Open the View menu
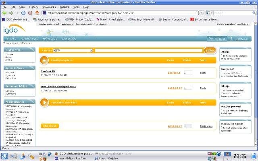The height and width of the screenshot is (161, 258). (22, 7)
